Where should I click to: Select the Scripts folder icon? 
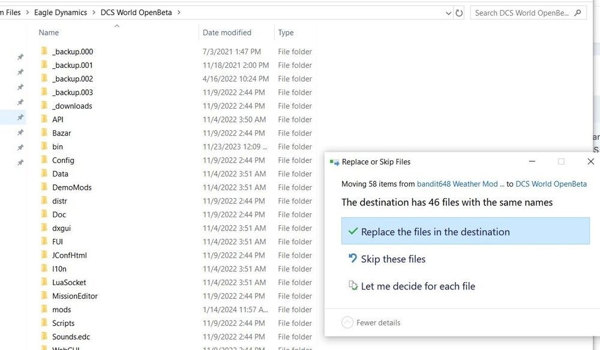tap(44, 323)
